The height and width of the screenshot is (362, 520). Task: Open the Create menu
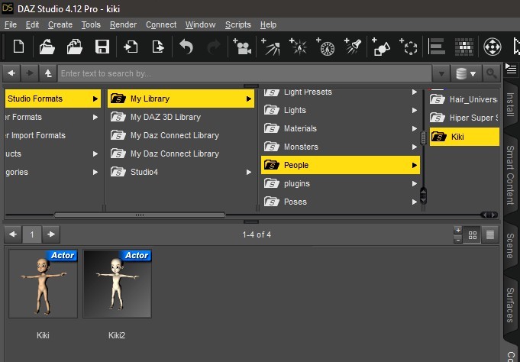[x=60, y=25]
